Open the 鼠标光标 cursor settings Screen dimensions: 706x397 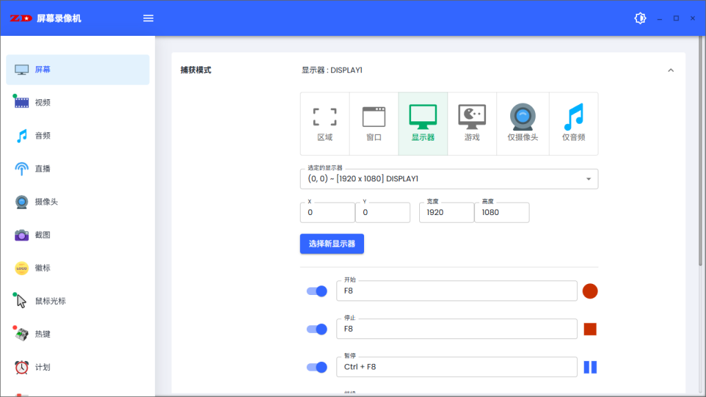51,301
